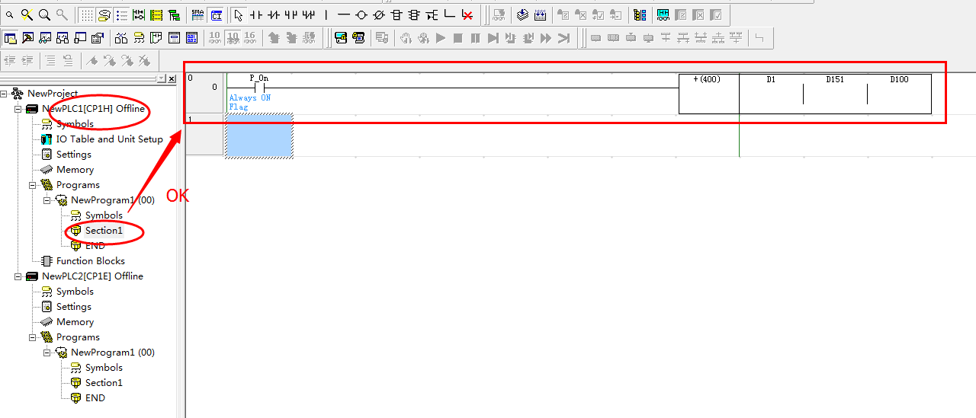Select the arrow Selection Mode tool
The height and width of the screenshot is (418, 976).
pyautogui.click(x=239, y=14)
